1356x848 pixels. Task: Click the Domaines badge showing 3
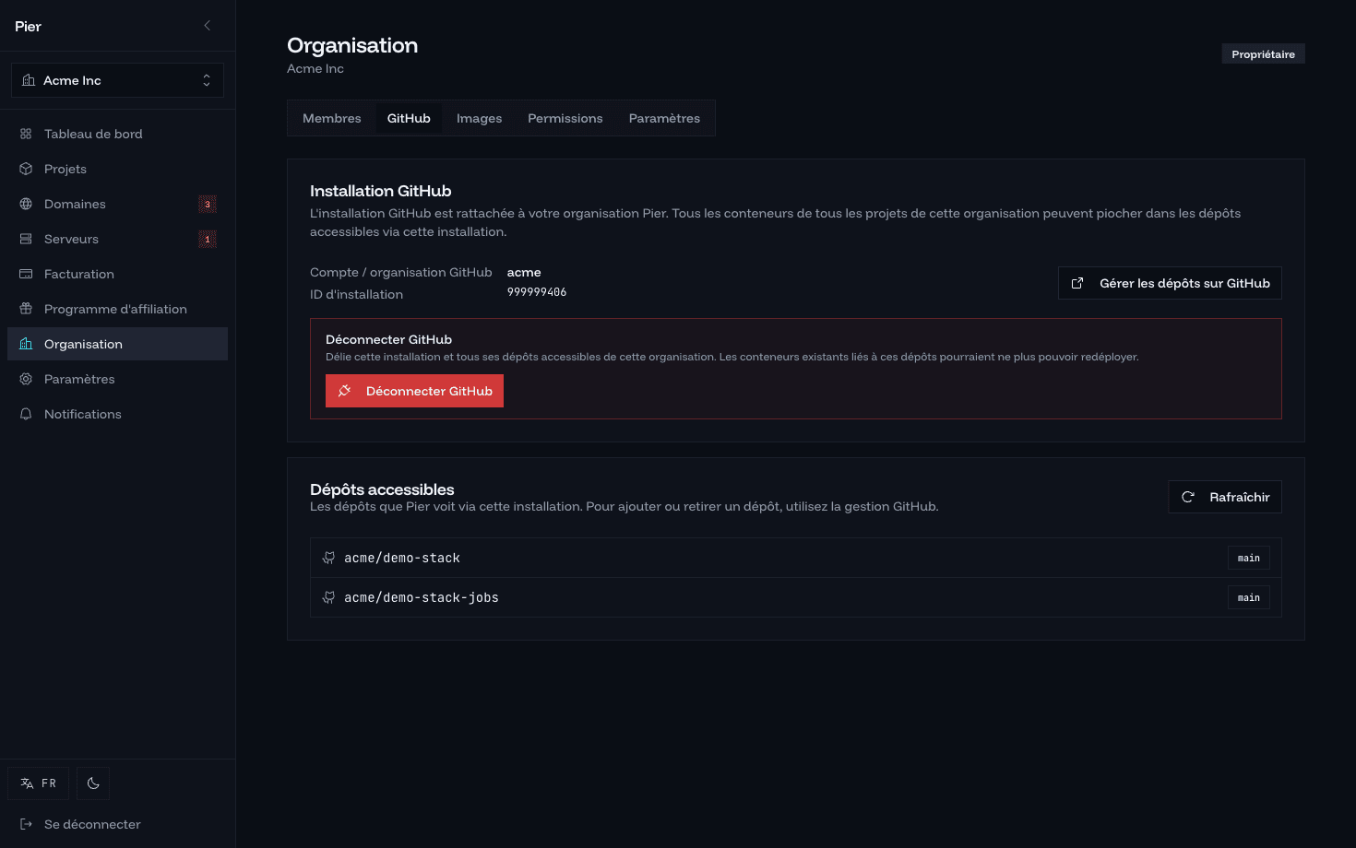(x=208, y=204)
